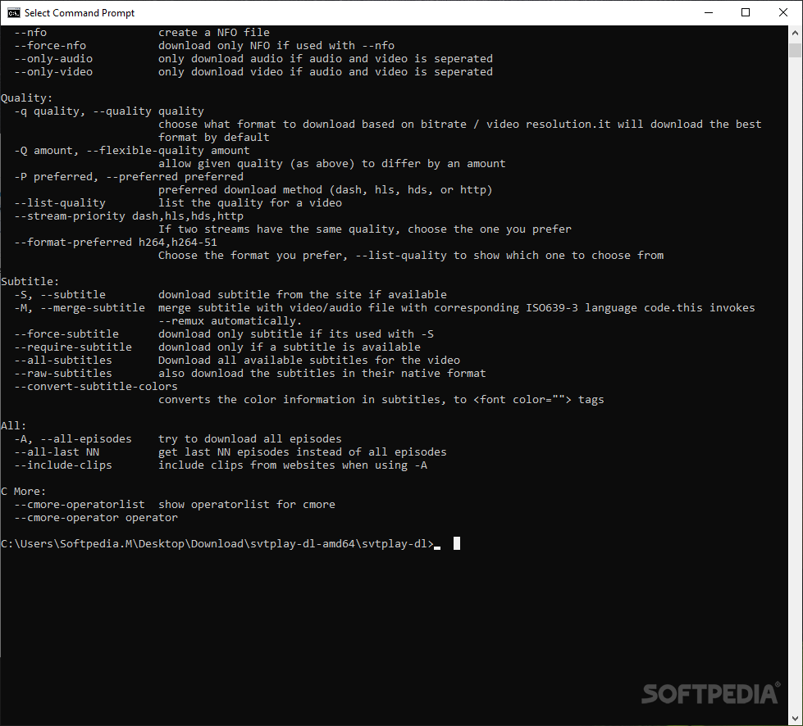
Task: Click the '--all-last NN' option text
Action: click(x=57, y=452)
